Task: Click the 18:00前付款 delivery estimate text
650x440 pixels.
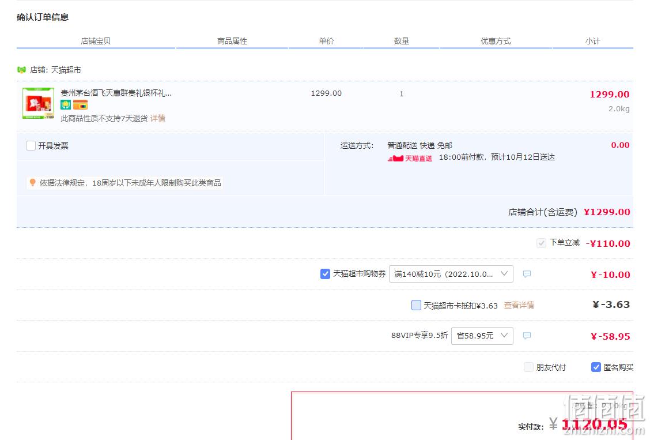Action: [497, 157]
